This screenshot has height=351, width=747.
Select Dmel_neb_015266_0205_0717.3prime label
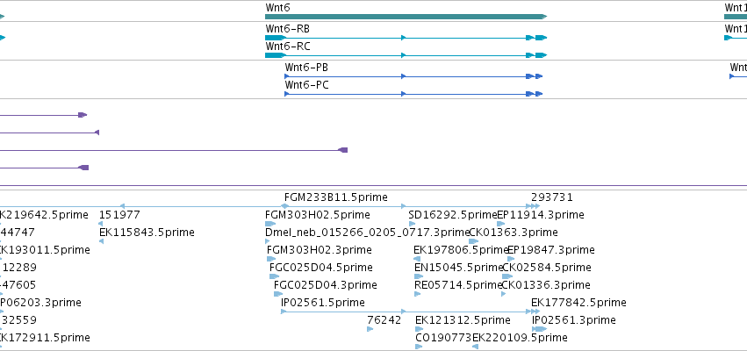368,233
